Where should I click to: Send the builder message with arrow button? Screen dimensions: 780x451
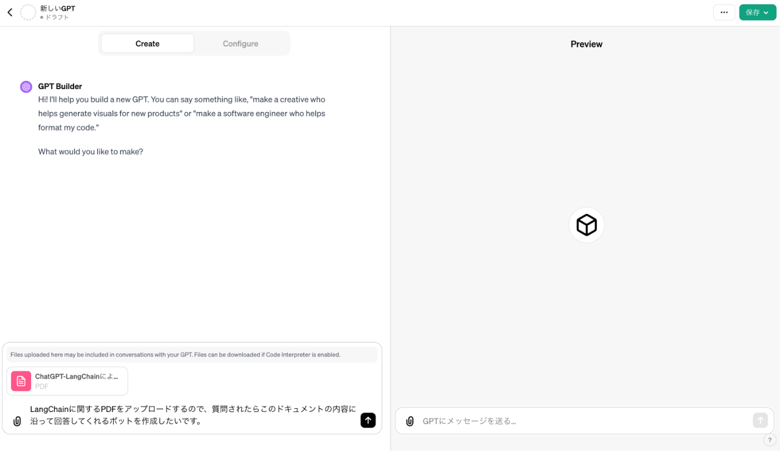(x=368, y=420)
